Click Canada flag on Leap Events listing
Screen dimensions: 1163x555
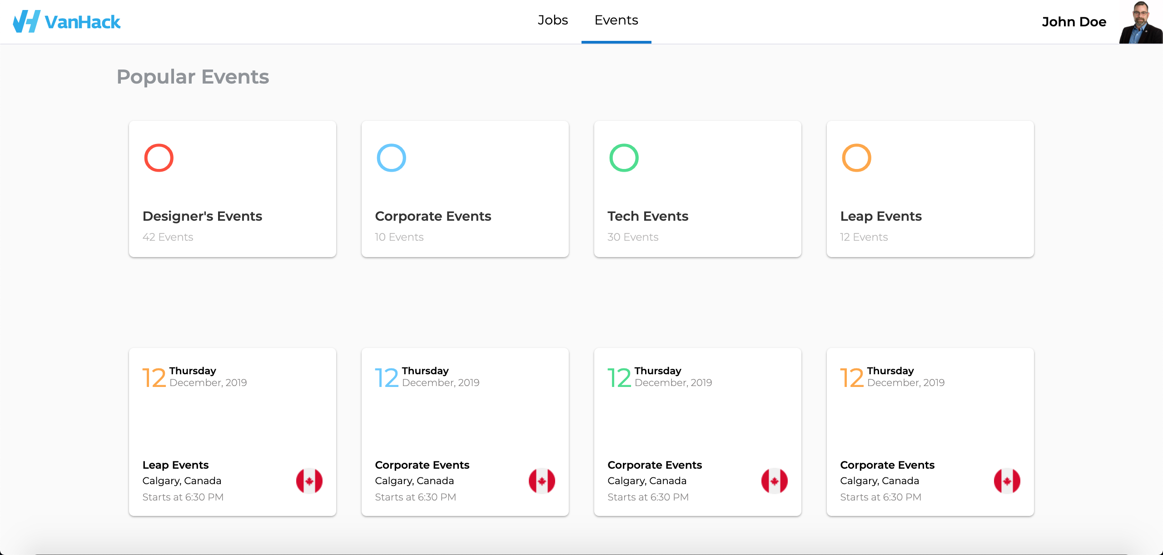pyautogui.click(x=309, y=481)
